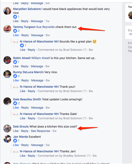Click N-Hance page logo beside 'Sounds like a great plan'

click(x=15, y=42)
